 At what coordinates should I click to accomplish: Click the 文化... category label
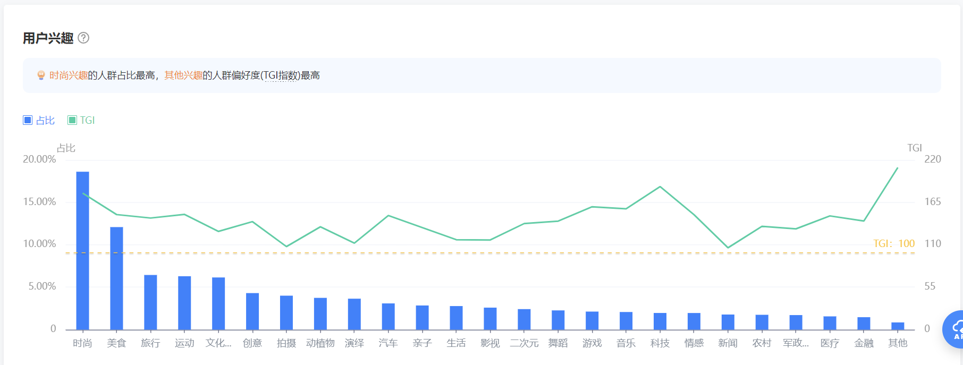point(218,343)
